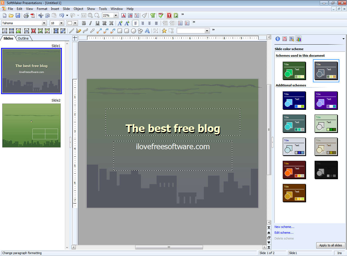The width and height of the screenshot is (347, 256).
Task: Click the Edit scheme... link
Action: click(x=284, y=233)
